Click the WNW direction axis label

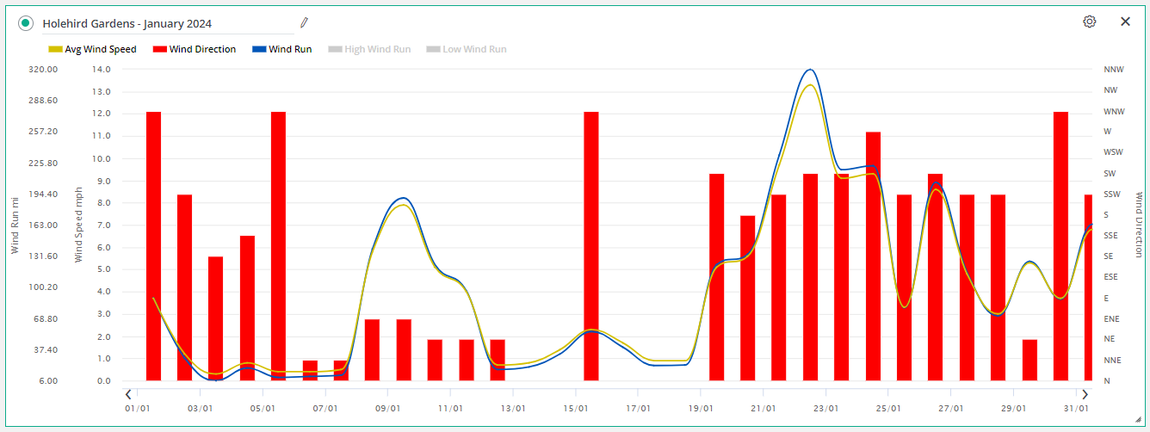tap(1114, 112)
